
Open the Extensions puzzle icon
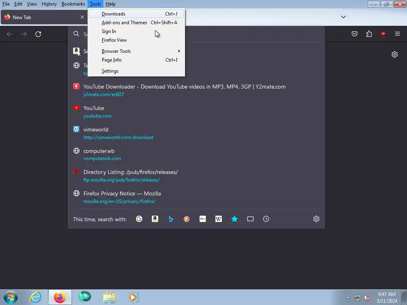pyautogui.click(x=369, y=34)
